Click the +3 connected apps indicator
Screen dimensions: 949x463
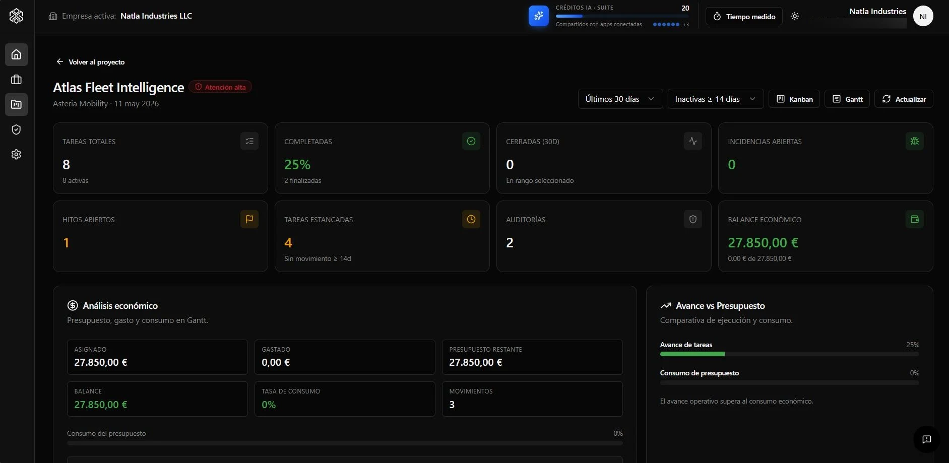coord(686,25)
